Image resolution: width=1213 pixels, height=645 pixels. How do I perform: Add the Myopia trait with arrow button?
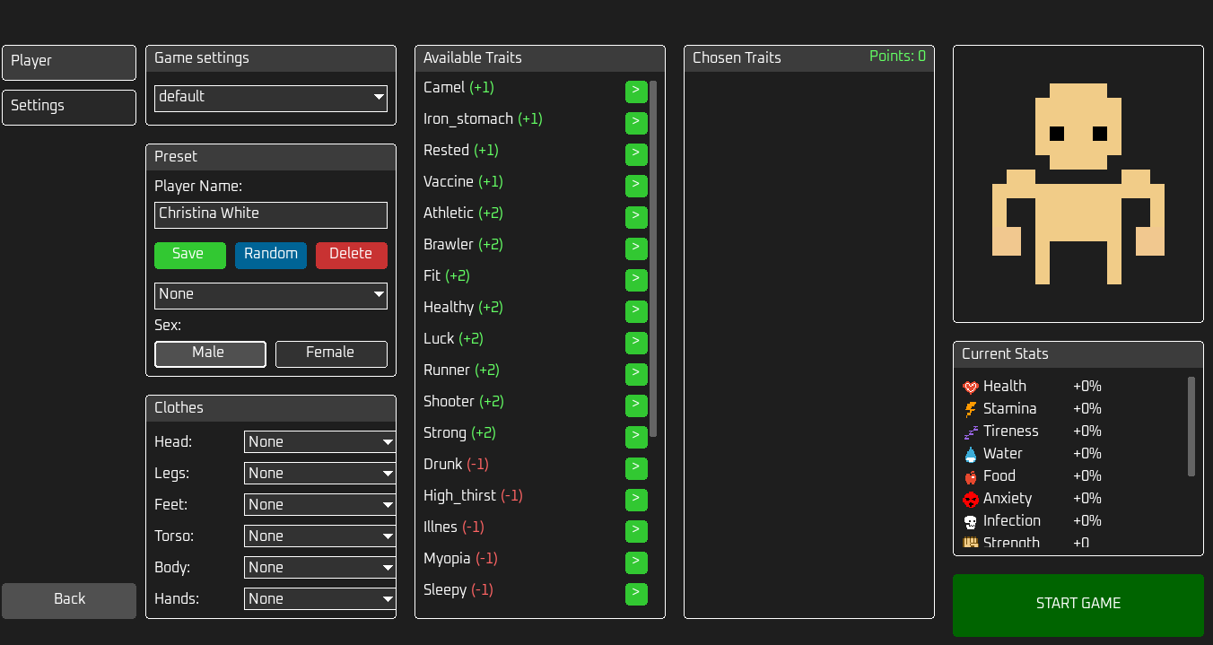pyautogui.click(x=636, y=562)
